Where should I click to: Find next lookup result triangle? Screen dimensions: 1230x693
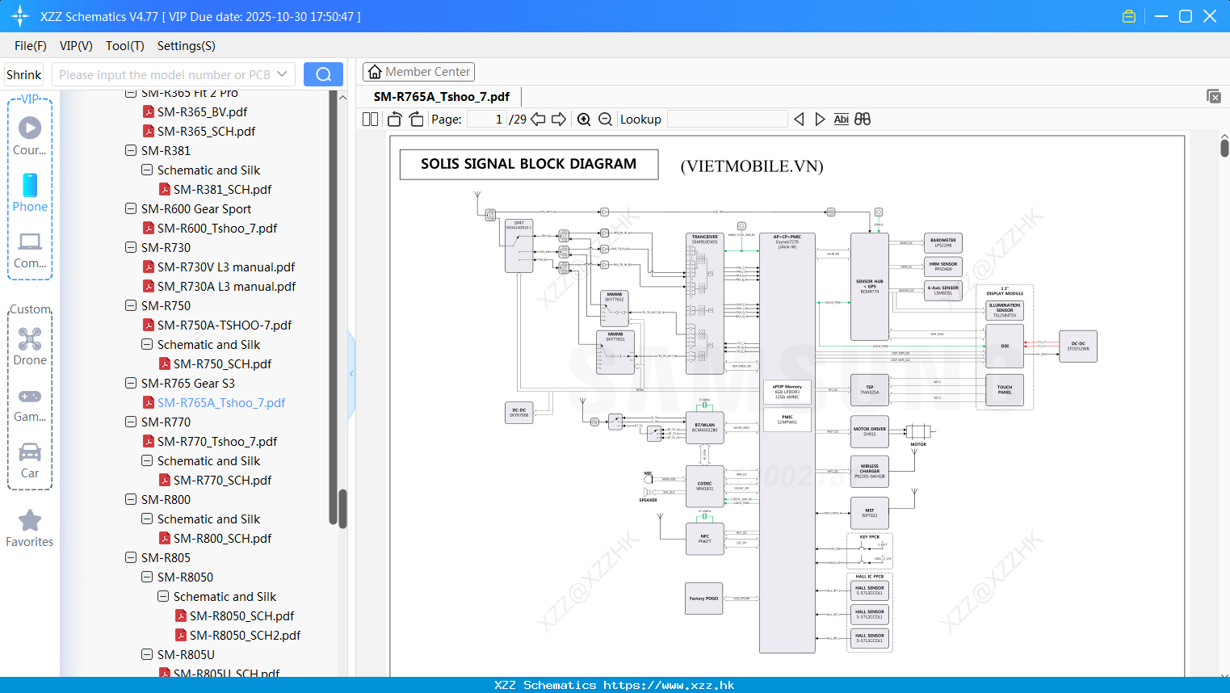click(x=820, y=119)
